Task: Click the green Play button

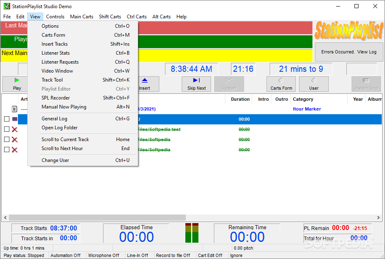Action: 15,84
